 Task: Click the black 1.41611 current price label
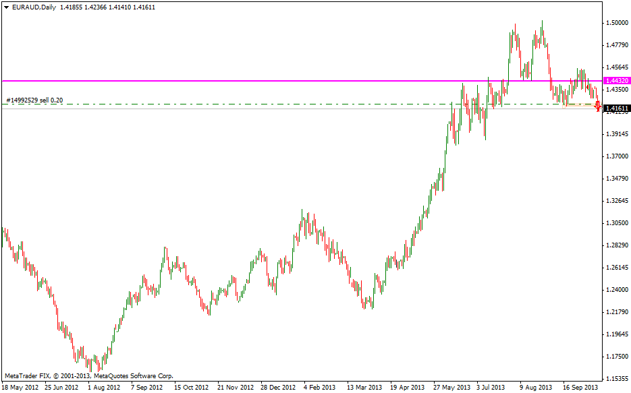click(x=617, y=109)
